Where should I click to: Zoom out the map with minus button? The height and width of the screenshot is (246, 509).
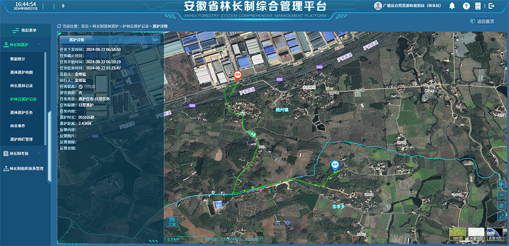[x=501, y=195]
